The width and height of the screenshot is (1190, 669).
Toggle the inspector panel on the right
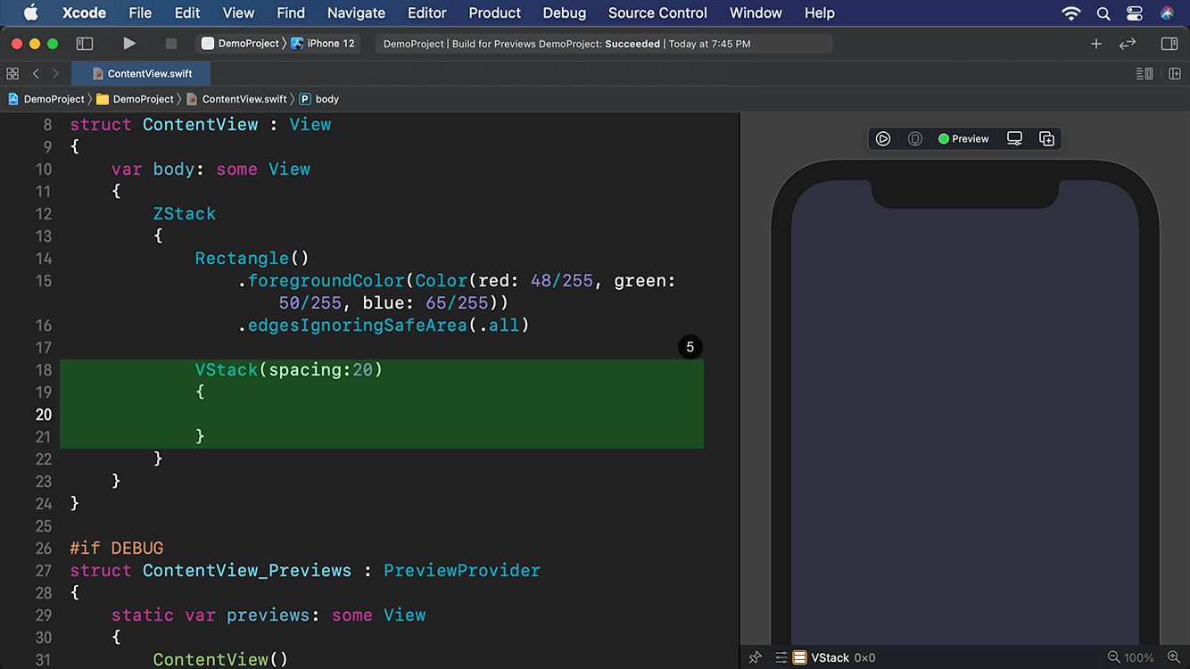(x=1169, y=44)
